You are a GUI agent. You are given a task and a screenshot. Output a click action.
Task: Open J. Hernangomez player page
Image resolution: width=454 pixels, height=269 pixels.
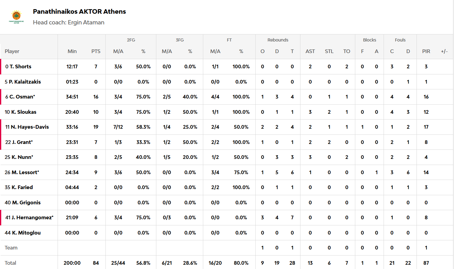pos(32,217)
